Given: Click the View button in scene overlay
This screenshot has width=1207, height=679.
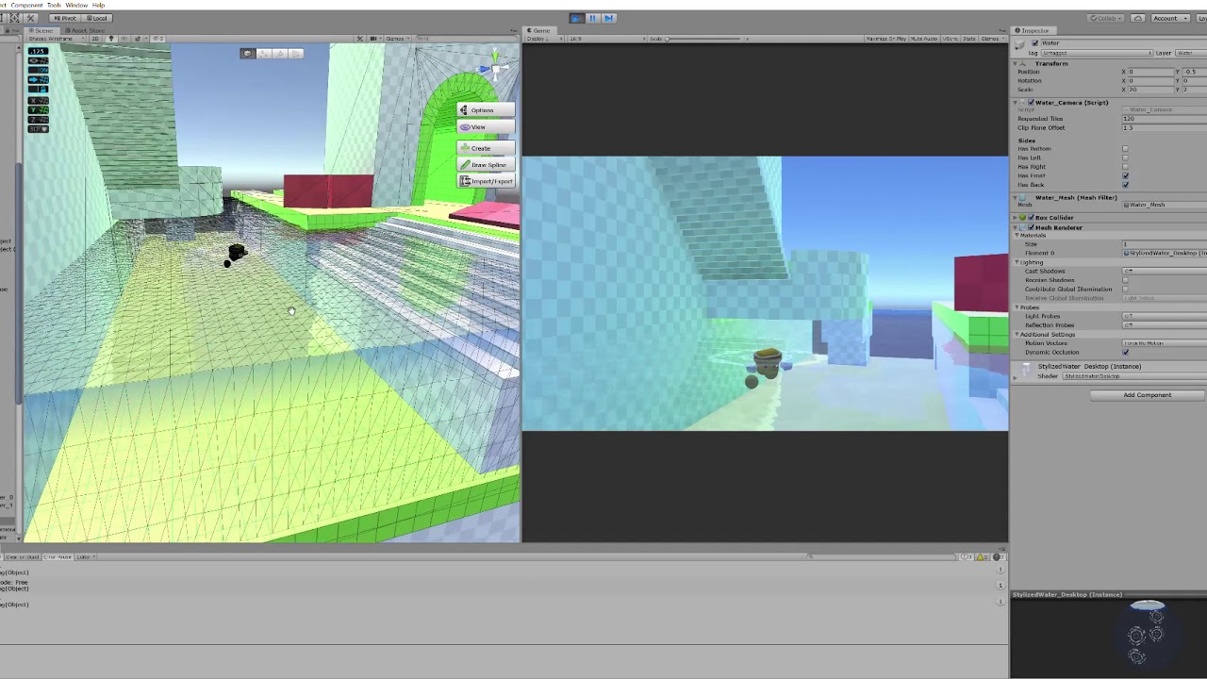Looking at the screenshot, I should tap(485, 127).
